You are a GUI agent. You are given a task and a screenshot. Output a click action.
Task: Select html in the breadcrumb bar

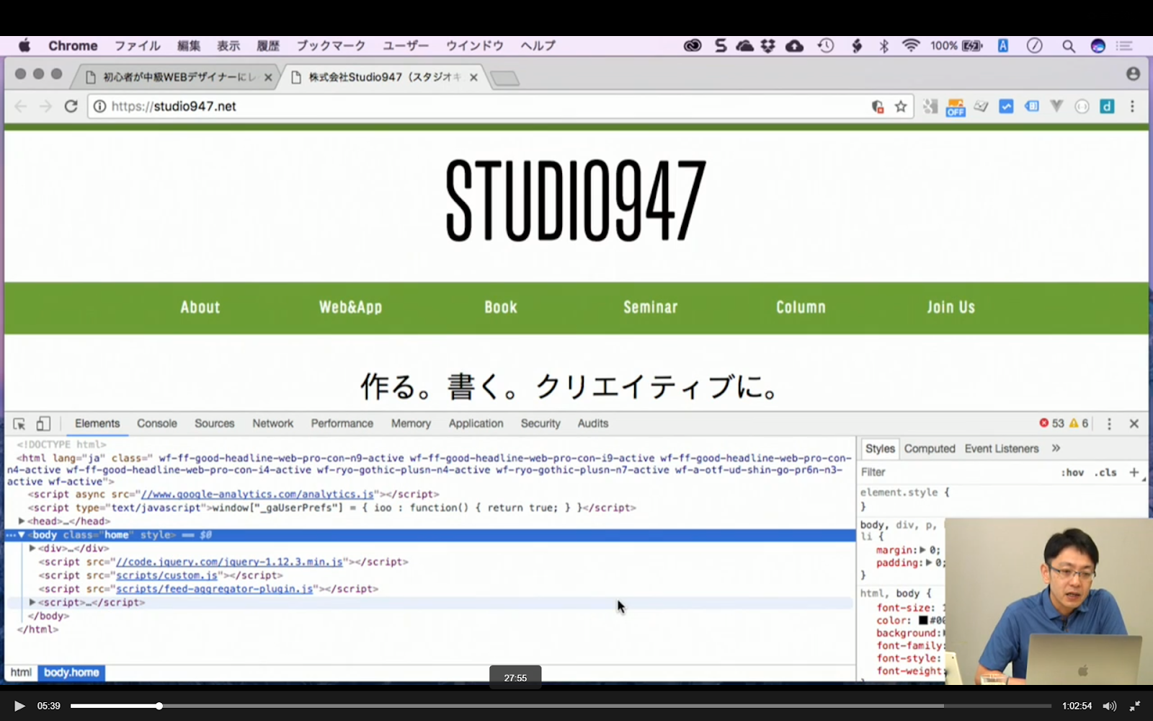pyautogui.click(x=21, y=673)
